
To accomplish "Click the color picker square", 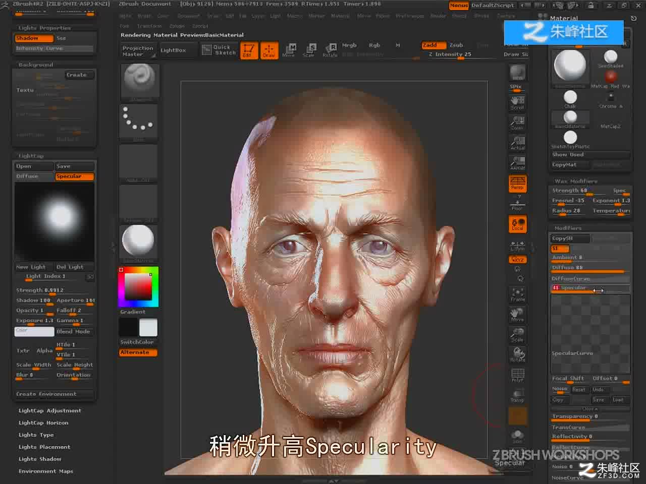I will (x=138, y=287).
